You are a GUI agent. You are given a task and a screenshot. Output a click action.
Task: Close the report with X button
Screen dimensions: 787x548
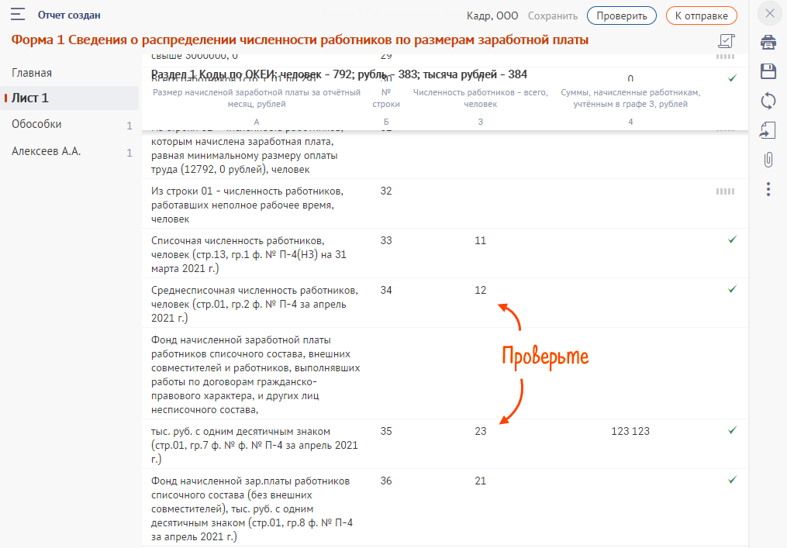(769, 13)
